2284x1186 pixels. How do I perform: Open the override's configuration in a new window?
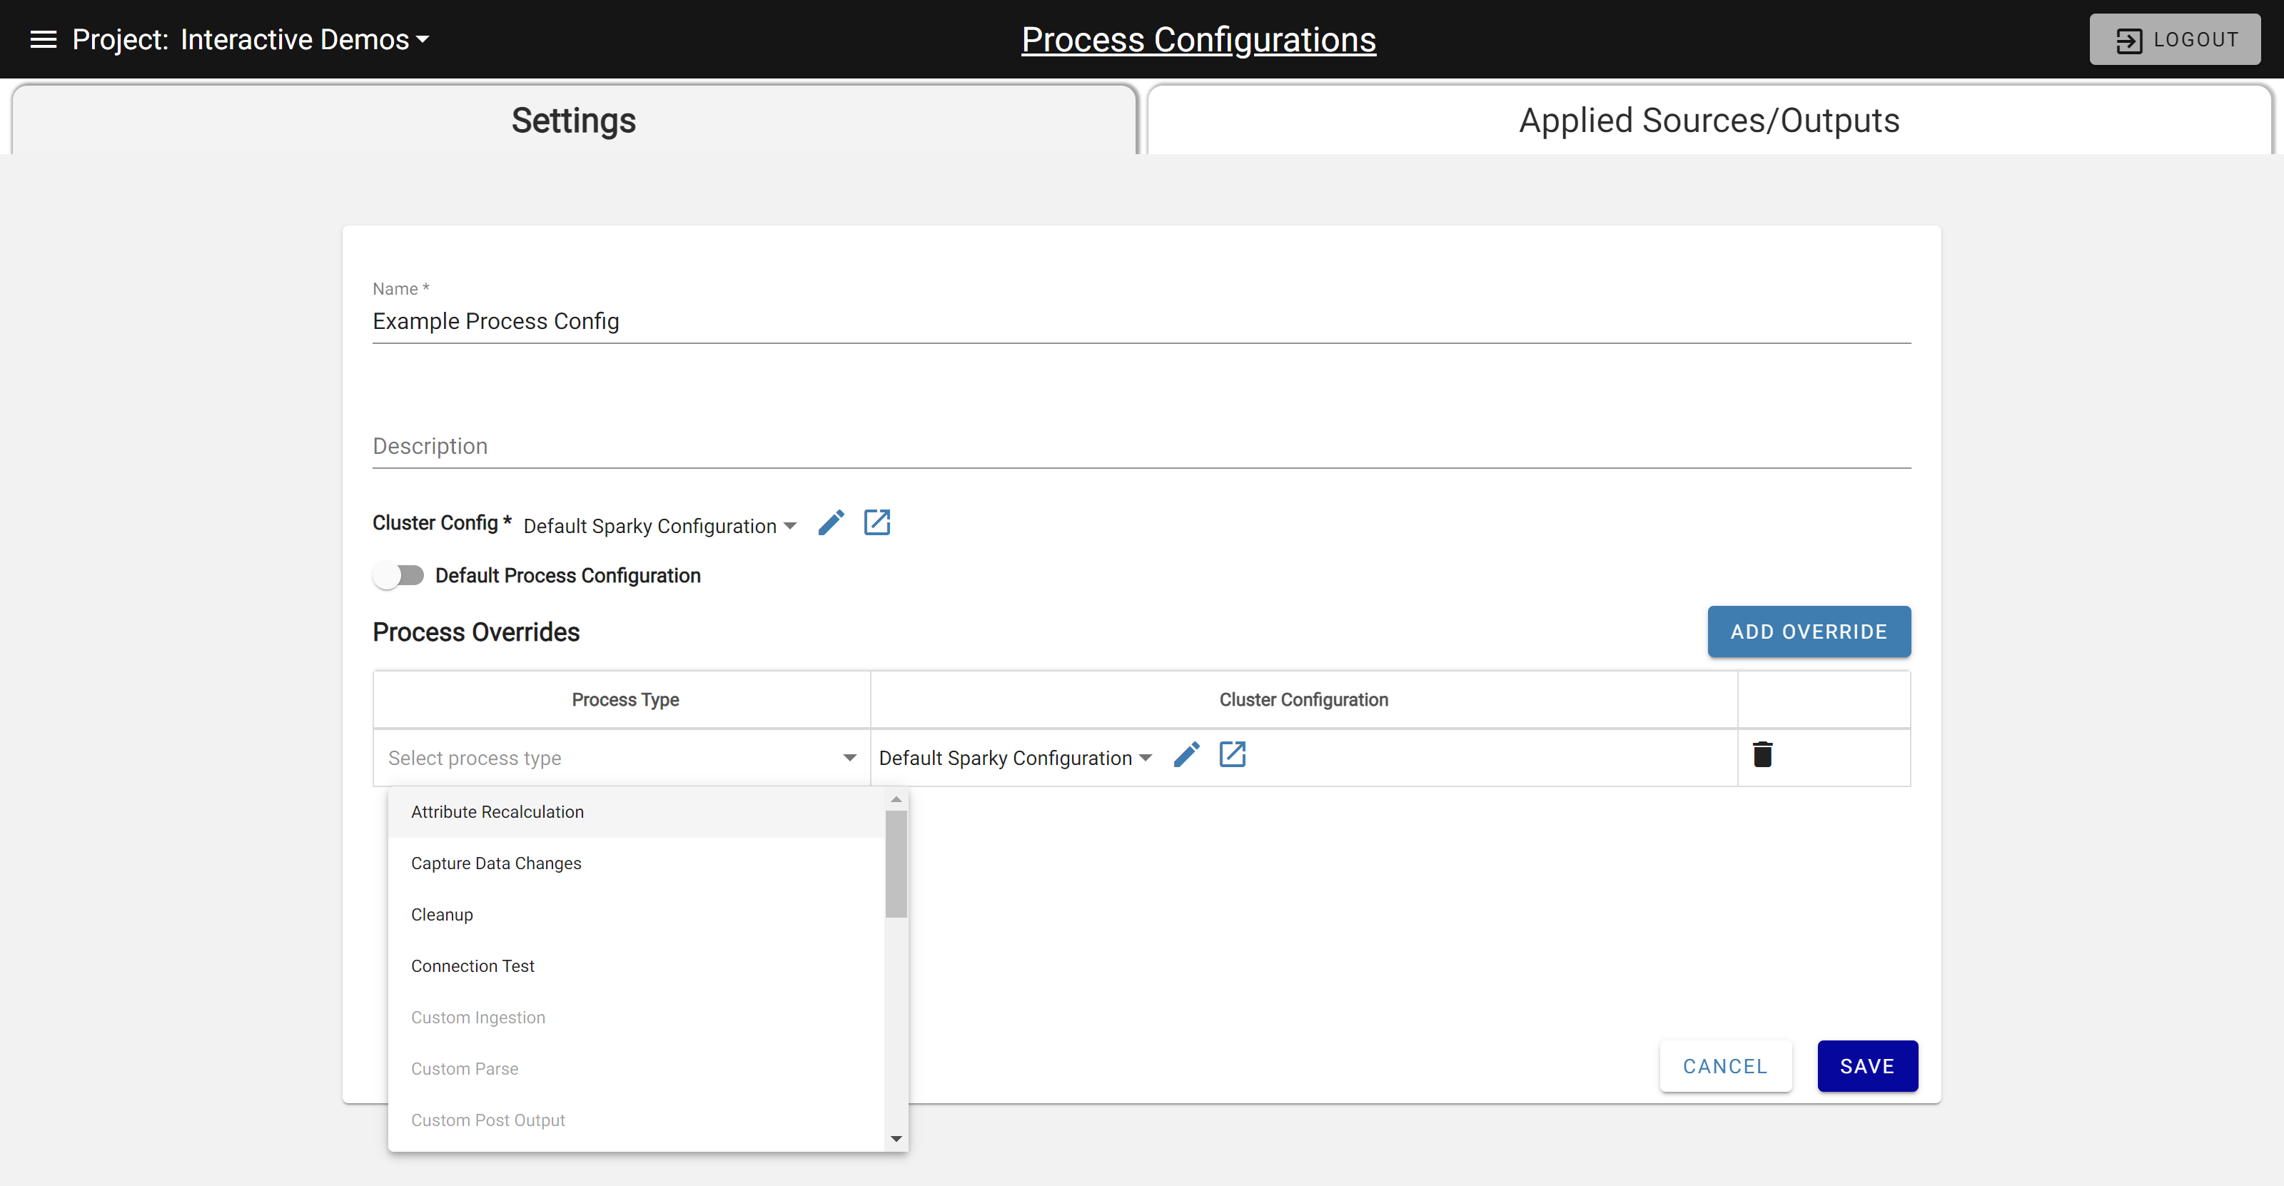pyautogui.click(x=1233, y=754)
